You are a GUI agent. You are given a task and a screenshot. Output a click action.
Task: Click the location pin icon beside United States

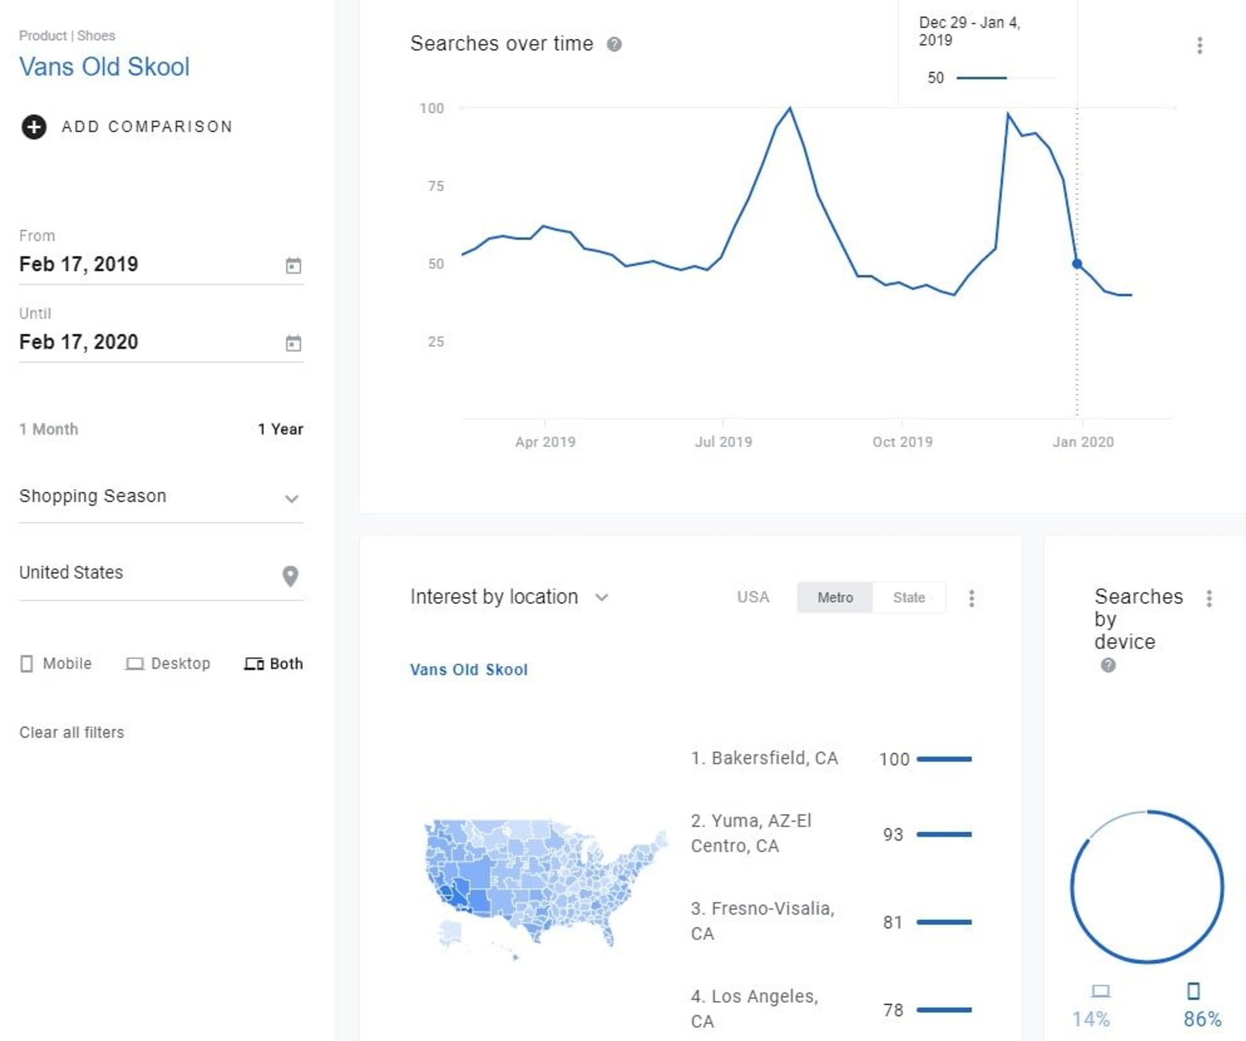tap(291, 575)
